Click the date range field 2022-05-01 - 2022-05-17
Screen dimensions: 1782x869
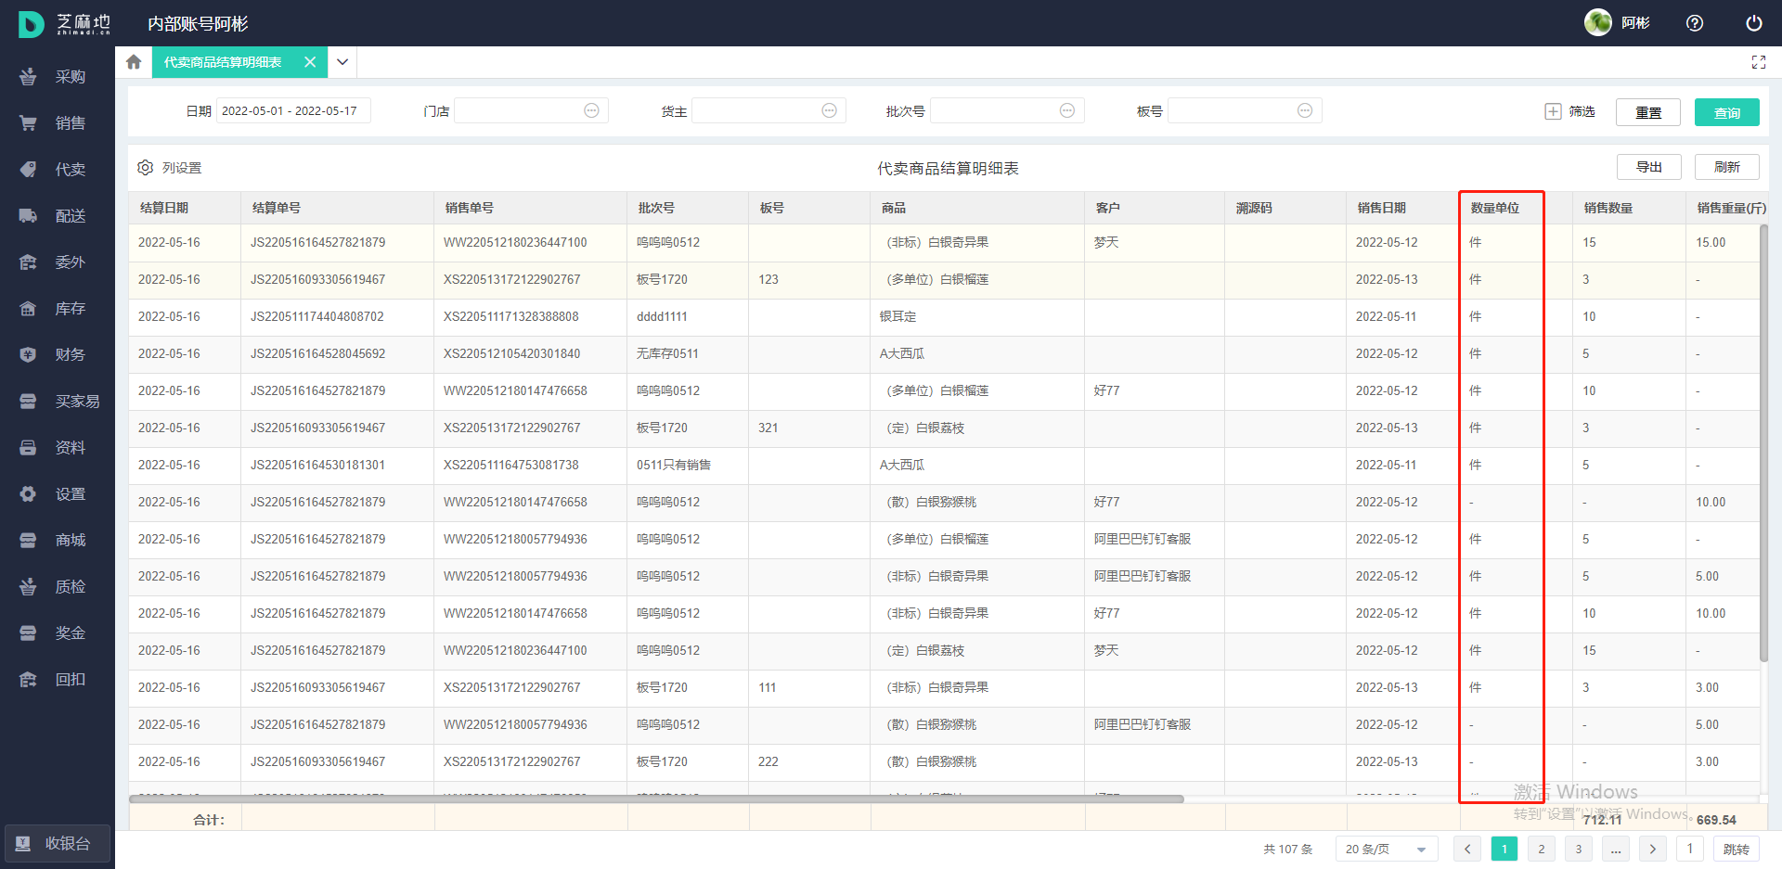[x=293, y=110]
